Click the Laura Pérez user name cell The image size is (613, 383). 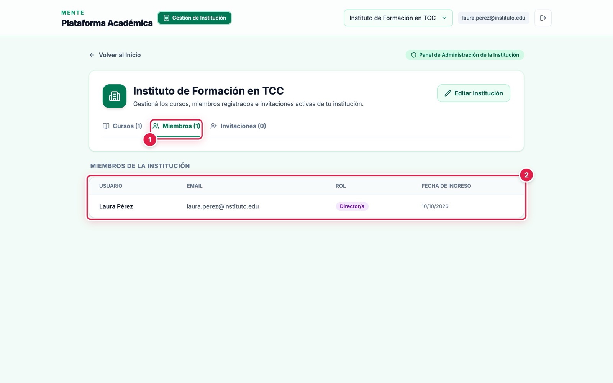click(x=116, y=206)
